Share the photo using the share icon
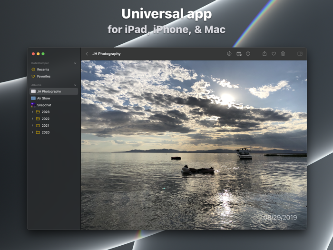 tap(264, 53)
